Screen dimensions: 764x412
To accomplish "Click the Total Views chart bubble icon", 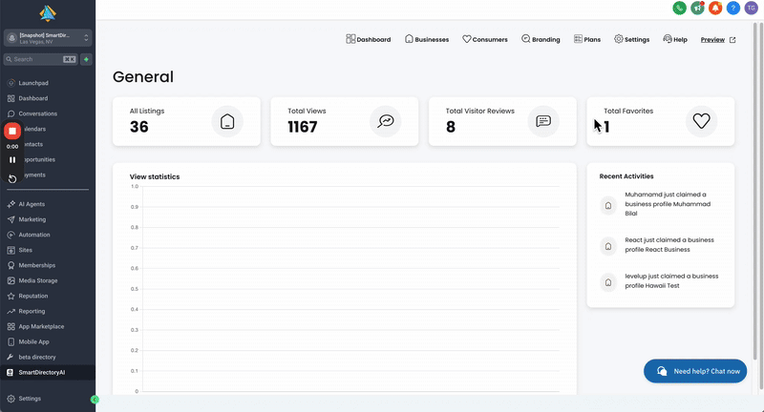I will point(386,121).
